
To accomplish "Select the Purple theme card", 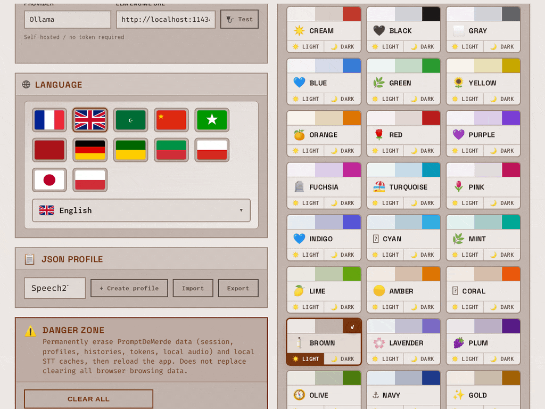I will click(x=483, y=133).
